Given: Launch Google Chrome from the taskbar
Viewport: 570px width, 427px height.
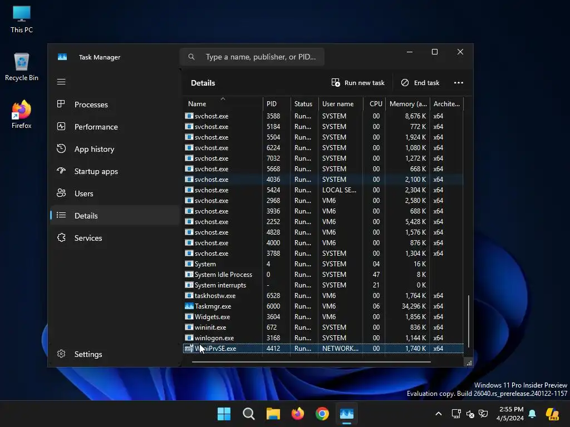Looking at the screenshot, I should 322,414.
